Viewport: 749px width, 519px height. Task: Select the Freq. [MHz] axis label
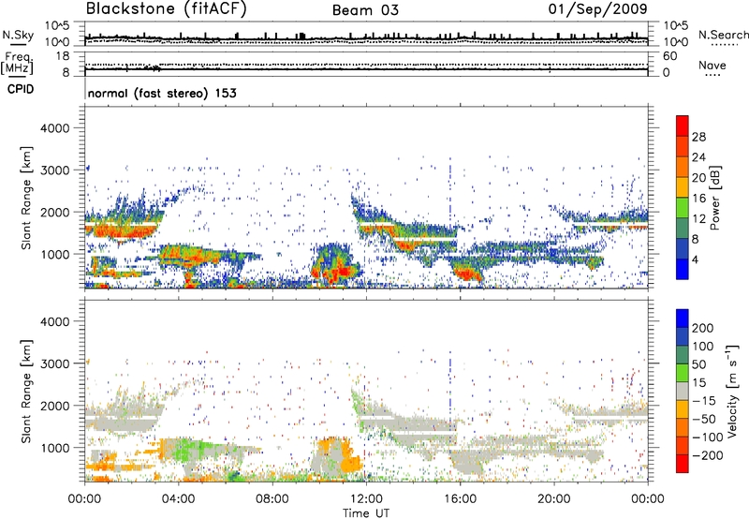click(x=17, y=64)
